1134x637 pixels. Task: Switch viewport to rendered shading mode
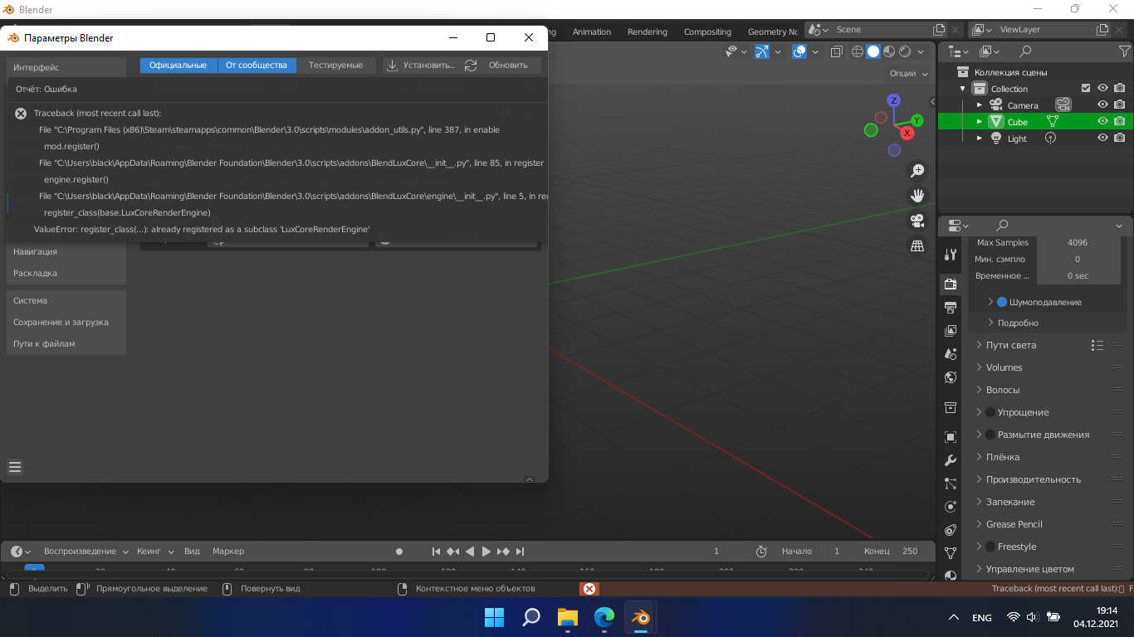coord(905,51)
